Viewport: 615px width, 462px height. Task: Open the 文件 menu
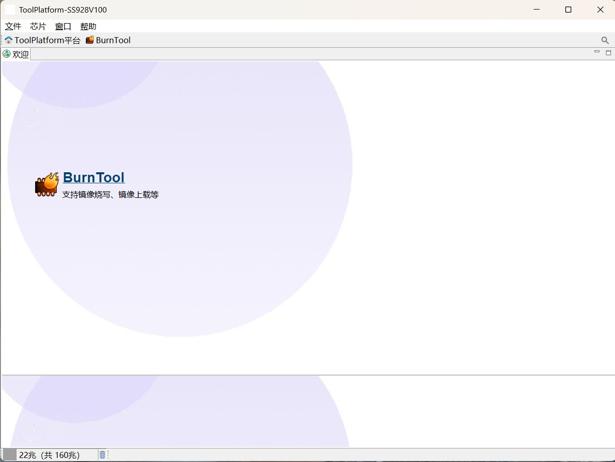click(13, 26)
